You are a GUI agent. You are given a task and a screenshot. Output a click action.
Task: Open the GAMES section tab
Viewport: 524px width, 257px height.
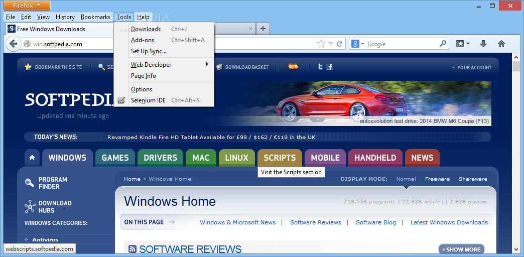pyautogui.click(x=115, y=158)
